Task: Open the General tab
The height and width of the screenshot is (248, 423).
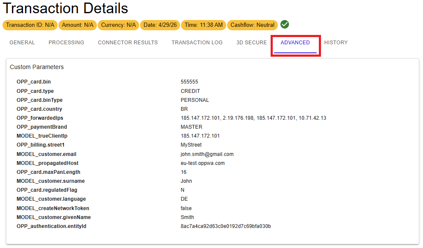Action: pos(22,43)
